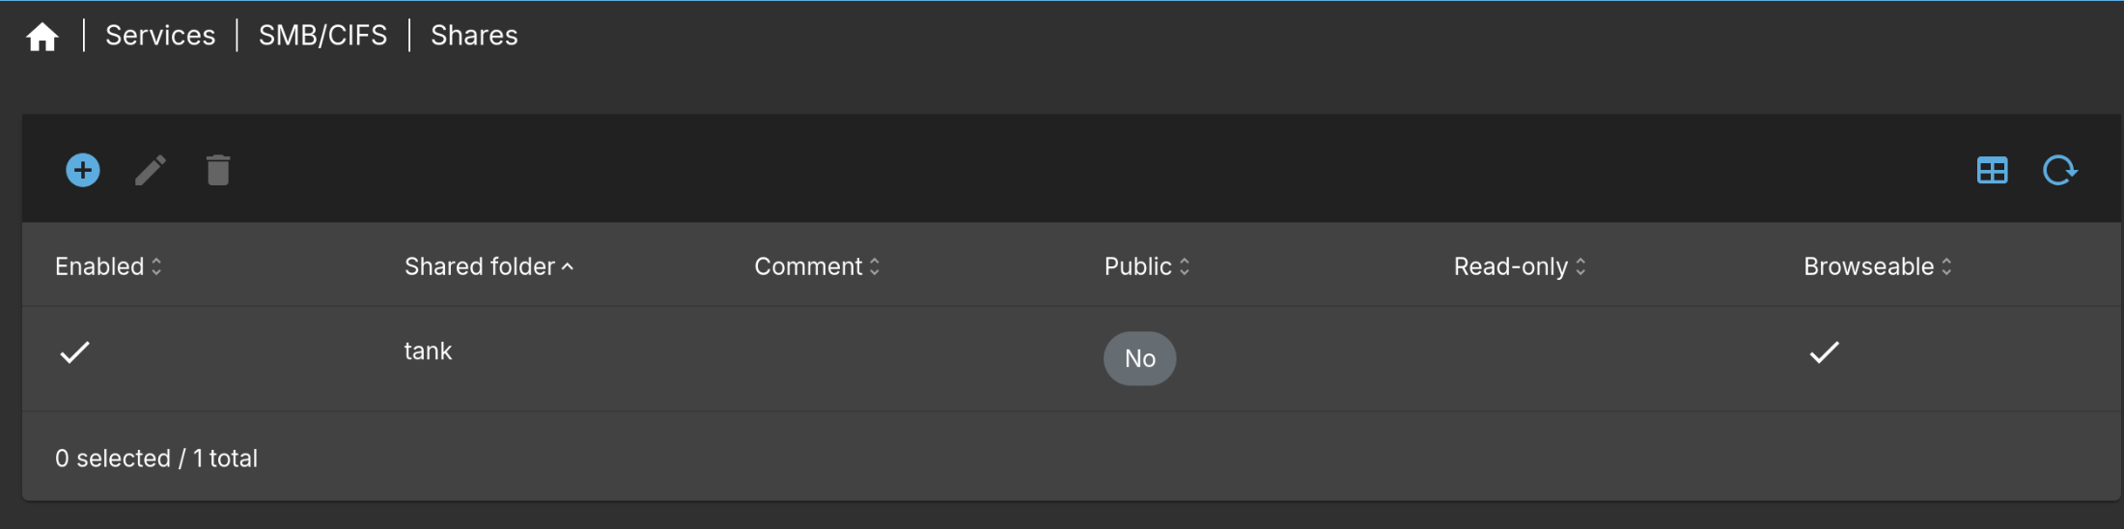Add a new SMB share

coord(83,171)
